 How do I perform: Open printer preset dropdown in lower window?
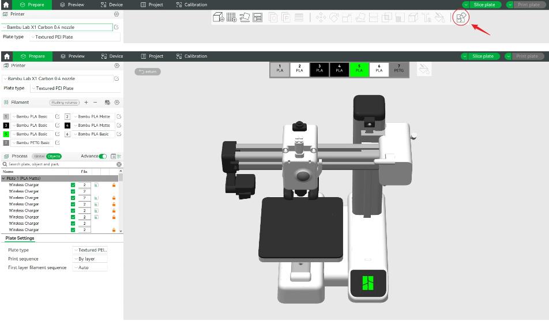[x=58, y=78]
